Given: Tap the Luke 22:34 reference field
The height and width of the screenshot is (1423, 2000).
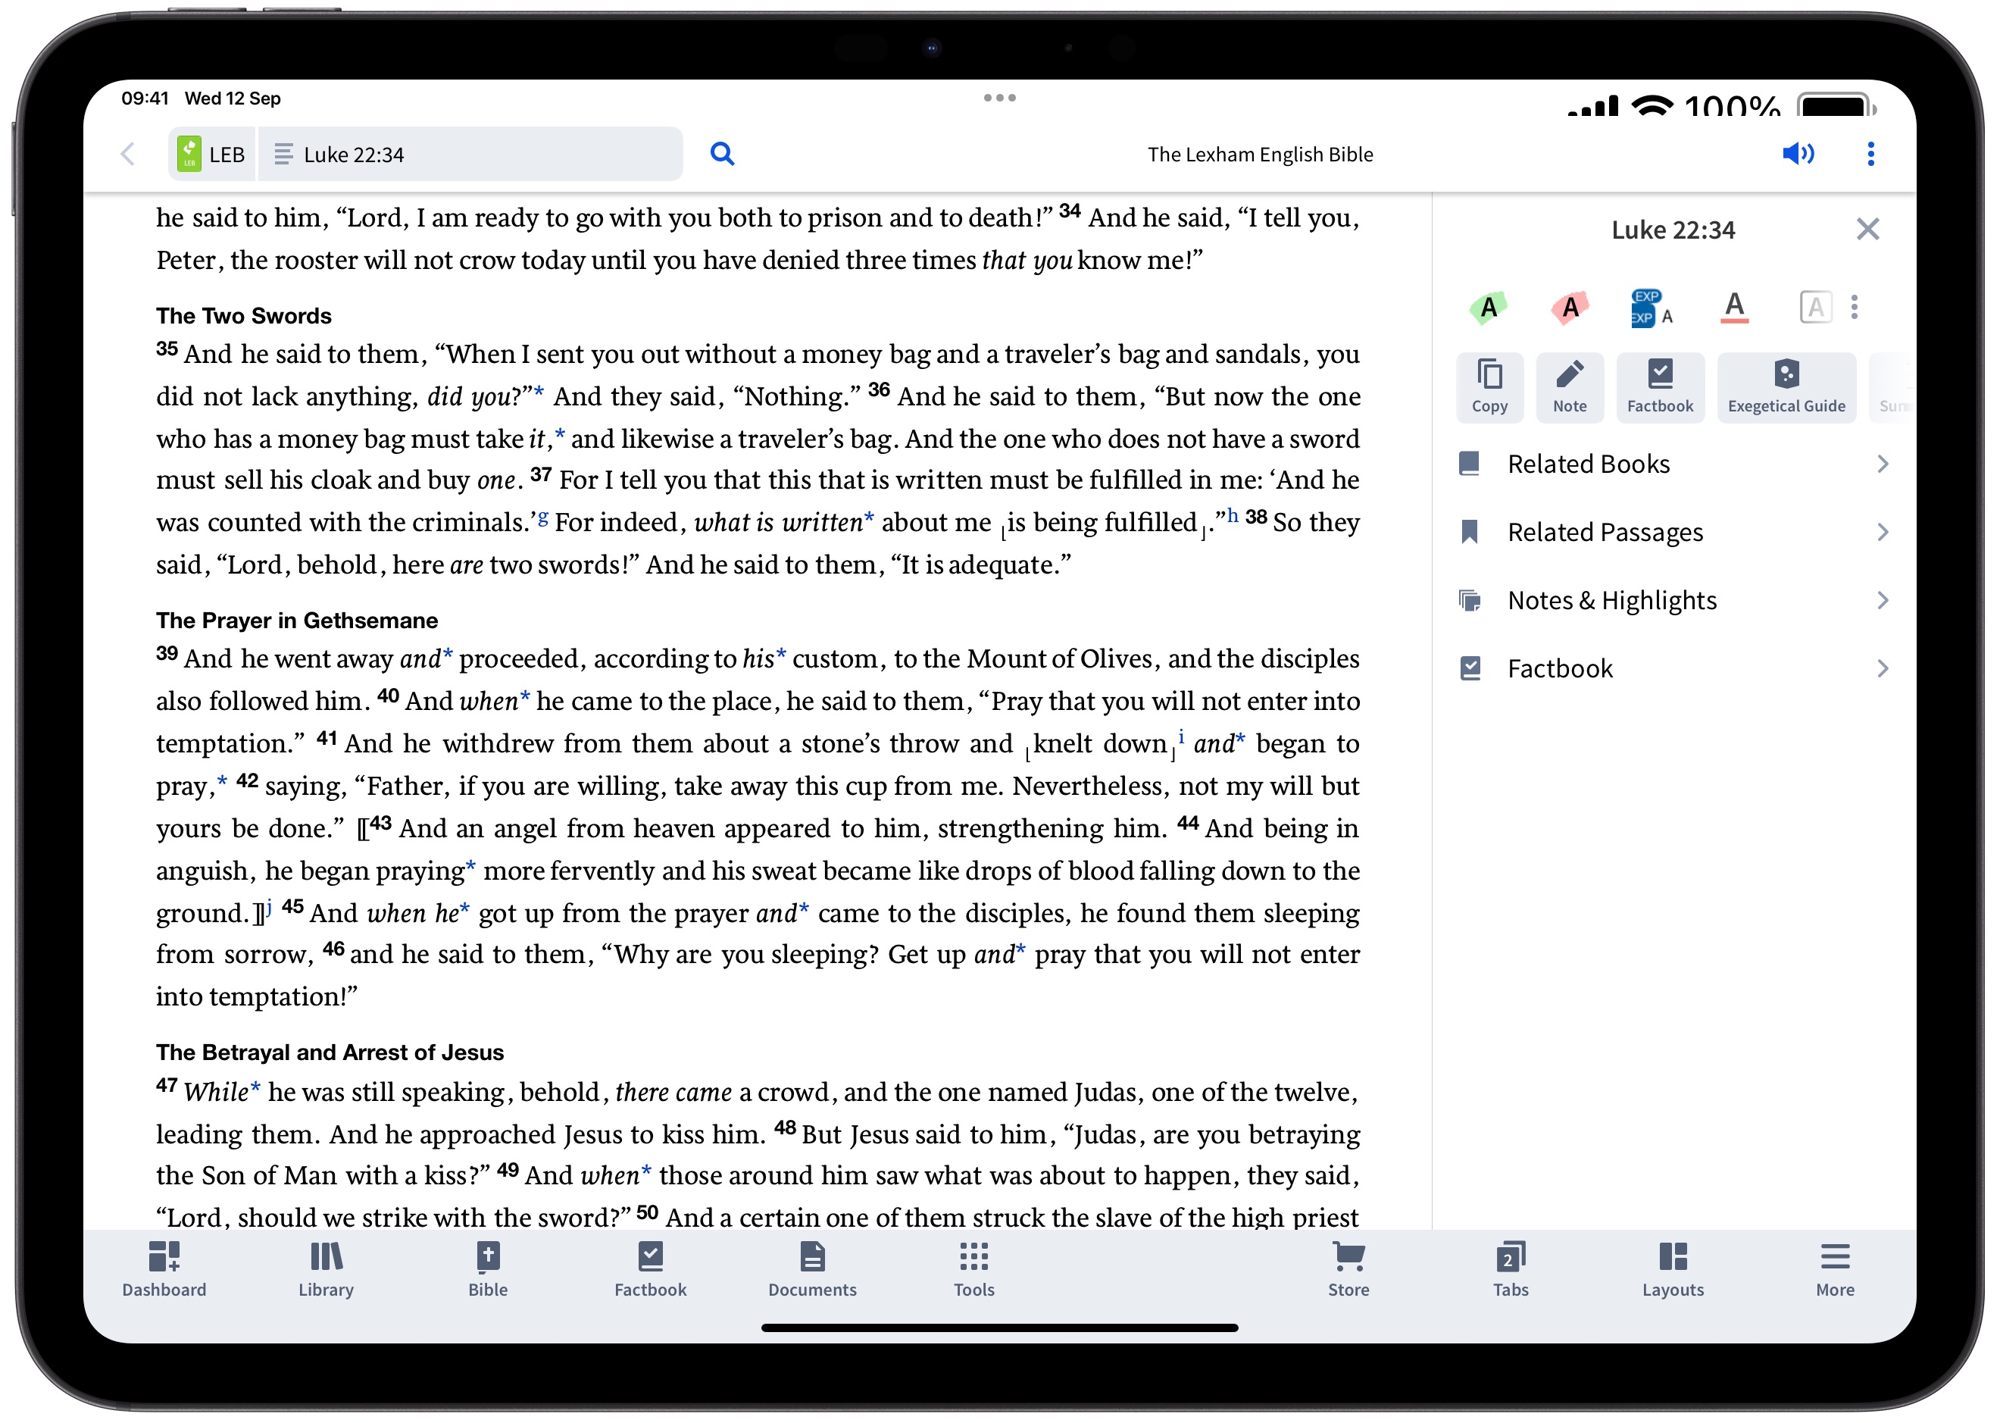Looking at the screenshot, I should 471,155.
